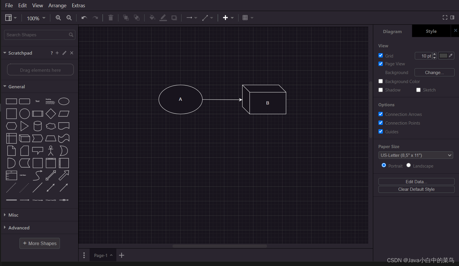The width and height of the screenshot is (459, 266).
Task: Edit the Scratchpad with pencil icon
Action: coord(64,53)
